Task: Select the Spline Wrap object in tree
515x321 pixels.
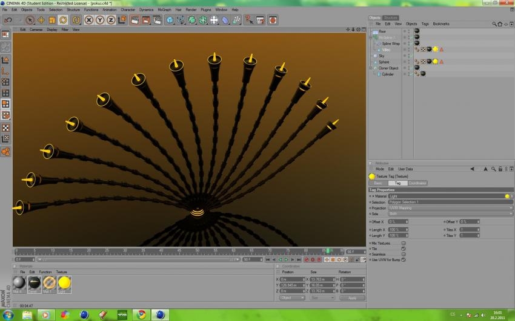Action: pos(391,44)
